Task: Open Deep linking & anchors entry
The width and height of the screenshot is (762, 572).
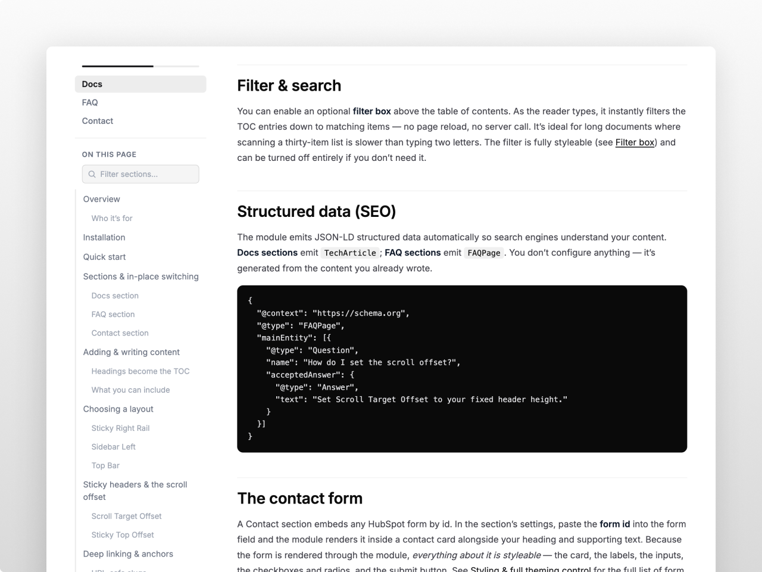Action: [x=128, y=554]
